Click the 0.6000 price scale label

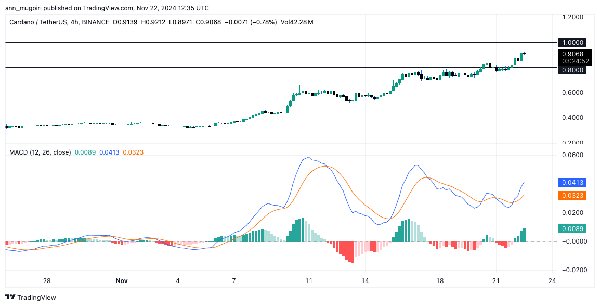pos(572,93)
